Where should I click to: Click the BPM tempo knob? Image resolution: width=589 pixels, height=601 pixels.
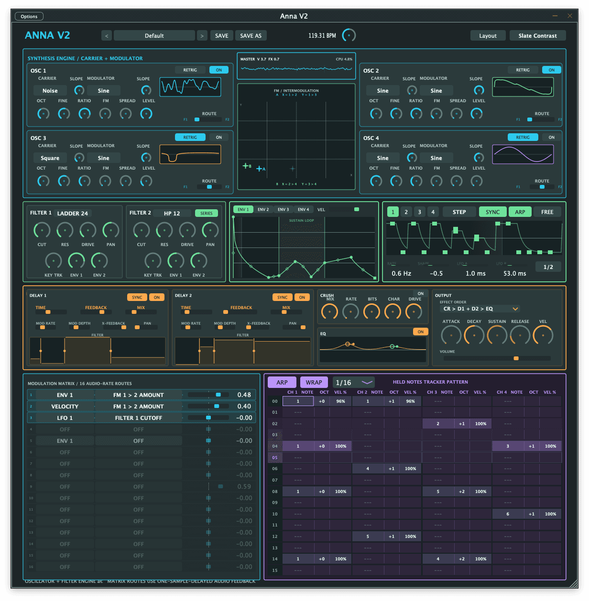point(349,35)
